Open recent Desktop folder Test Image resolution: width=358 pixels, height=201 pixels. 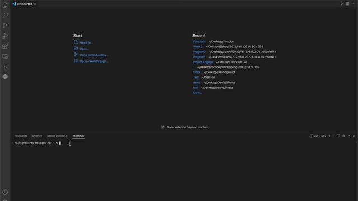click(196, 77)
